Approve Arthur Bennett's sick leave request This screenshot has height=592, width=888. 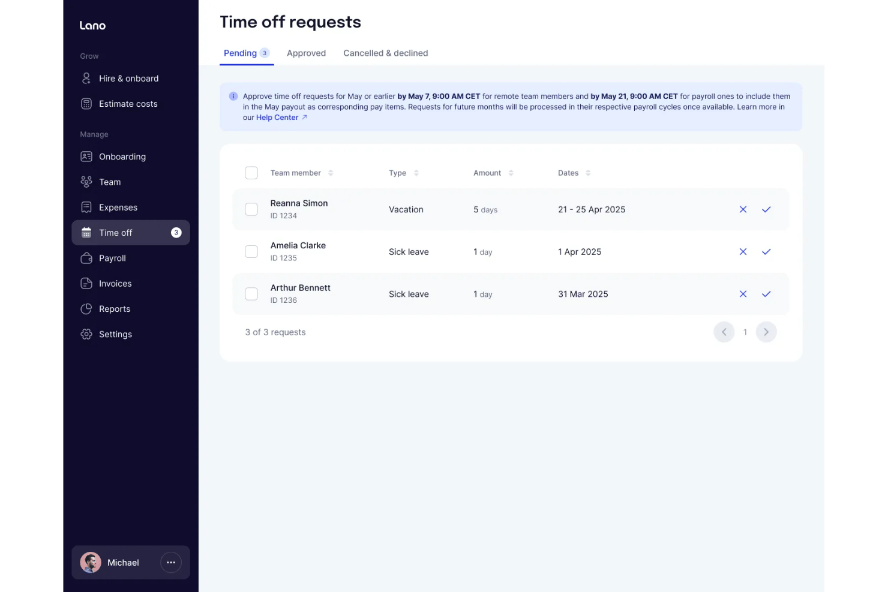coord(766,294)
